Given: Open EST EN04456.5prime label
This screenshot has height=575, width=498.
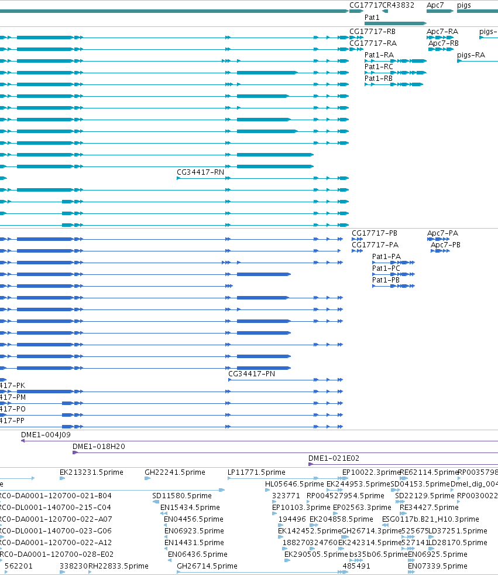Looking at the screenshot, I should point(193,519).
